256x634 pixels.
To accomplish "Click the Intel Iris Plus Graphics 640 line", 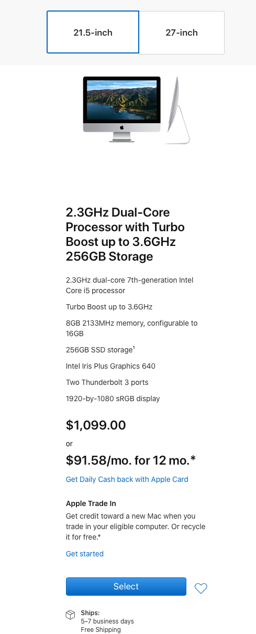I will [x=110, y=366].
